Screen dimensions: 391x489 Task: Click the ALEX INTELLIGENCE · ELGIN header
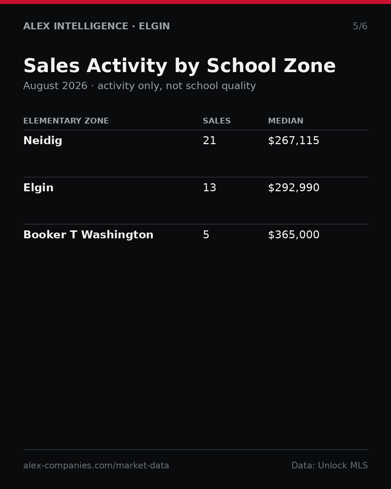96,26
